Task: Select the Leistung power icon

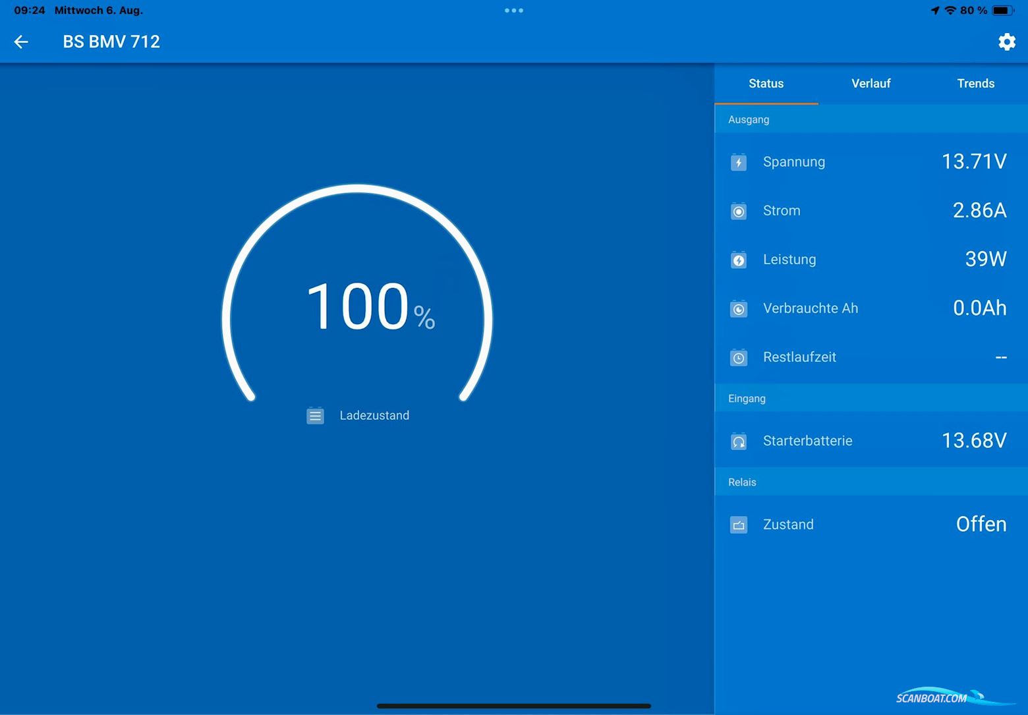Action: (739, 260)
